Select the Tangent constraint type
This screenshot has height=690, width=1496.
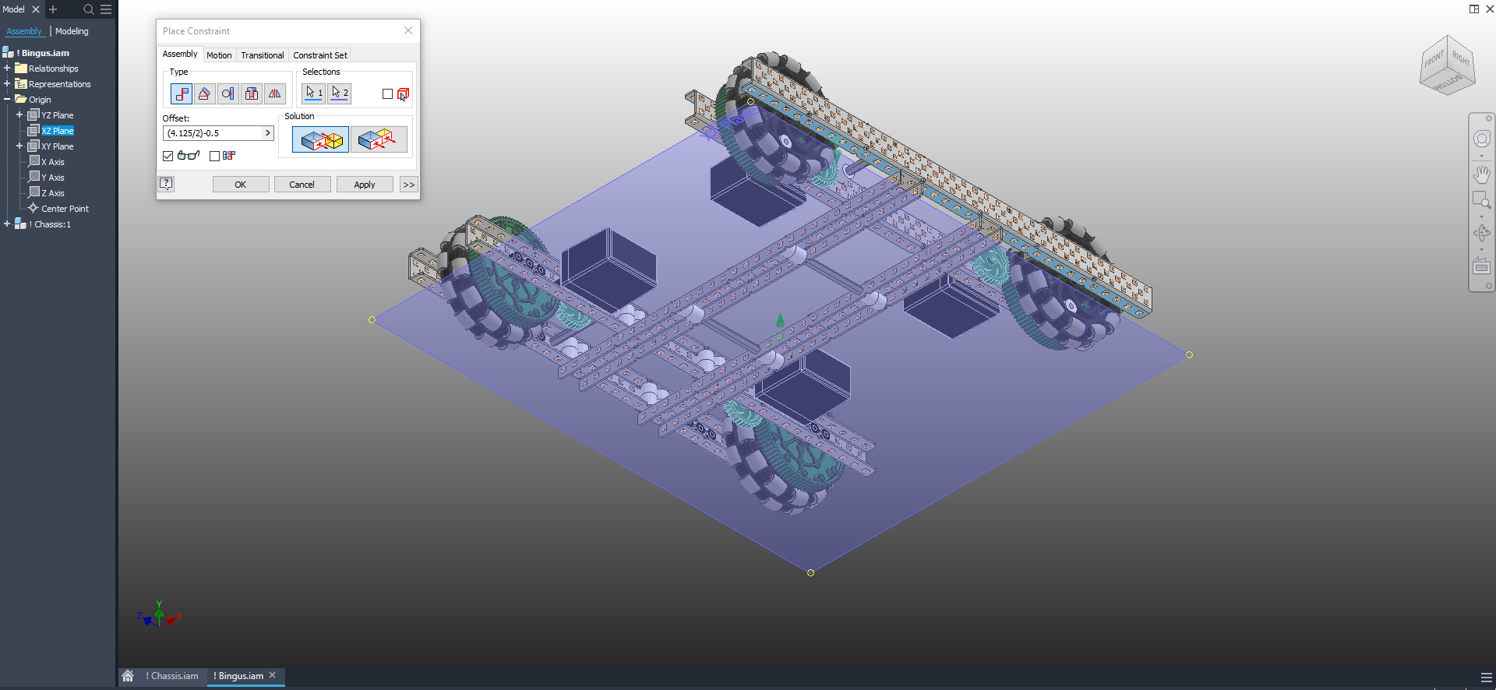[x=228, y=93]
